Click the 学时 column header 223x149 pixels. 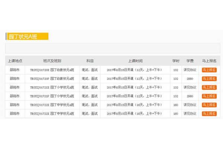176,61
